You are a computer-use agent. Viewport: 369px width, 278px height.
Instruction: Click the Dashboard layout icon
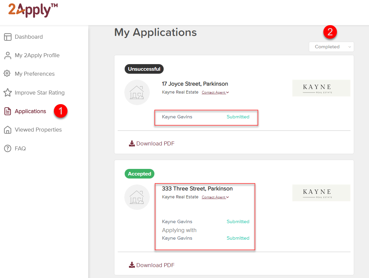[x=8, y=37]
